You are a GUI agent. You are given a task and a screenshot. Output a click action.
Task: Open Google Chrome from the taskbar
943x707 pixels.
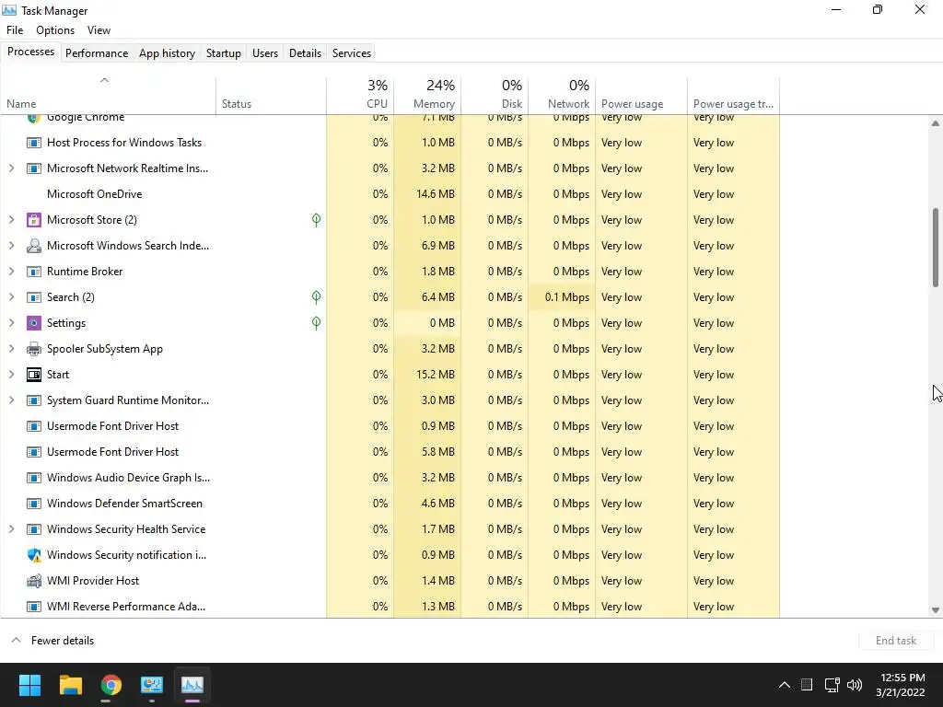click(x=111, y=685)
